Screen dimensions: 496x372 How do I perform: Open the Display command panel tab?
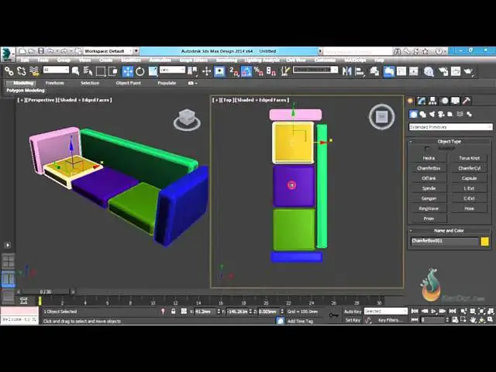coord(455,101)
